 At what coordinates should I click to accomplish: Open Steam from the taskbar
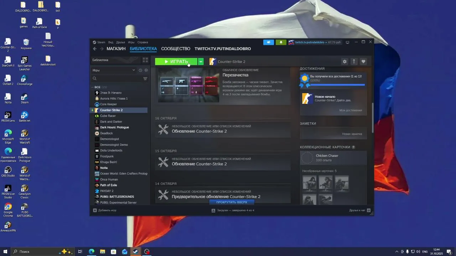coord(135,251)
